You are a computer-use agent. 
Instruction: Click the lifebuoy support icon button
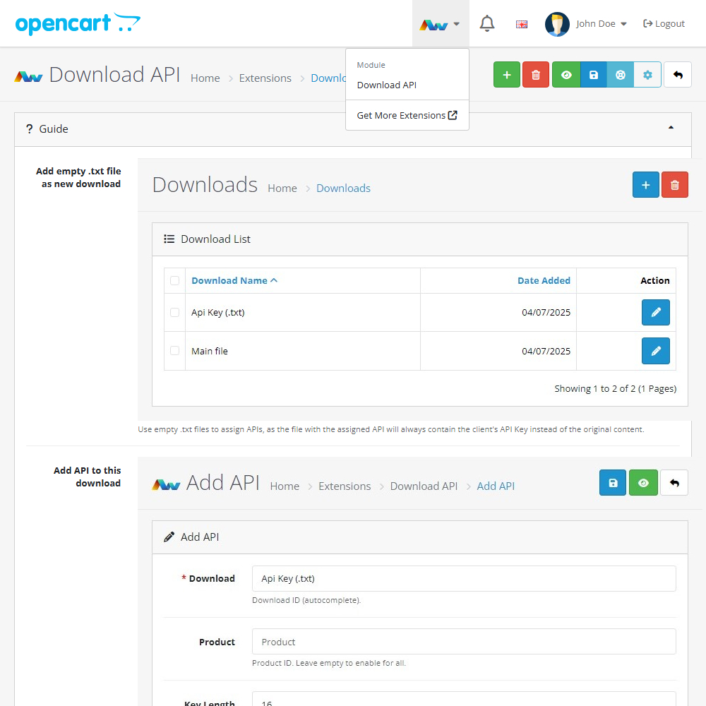tap(621, 75)
